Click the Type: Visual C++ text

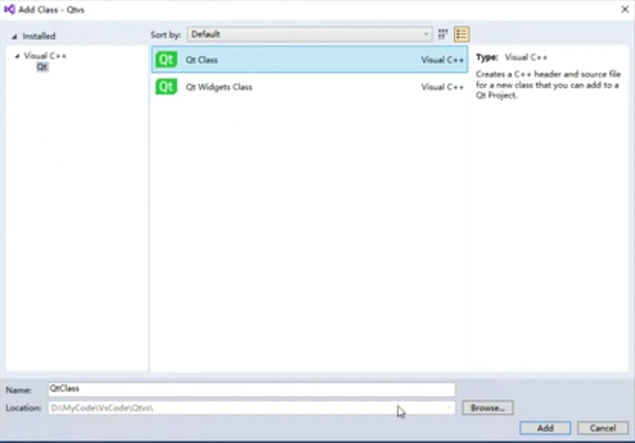(511, 57)
